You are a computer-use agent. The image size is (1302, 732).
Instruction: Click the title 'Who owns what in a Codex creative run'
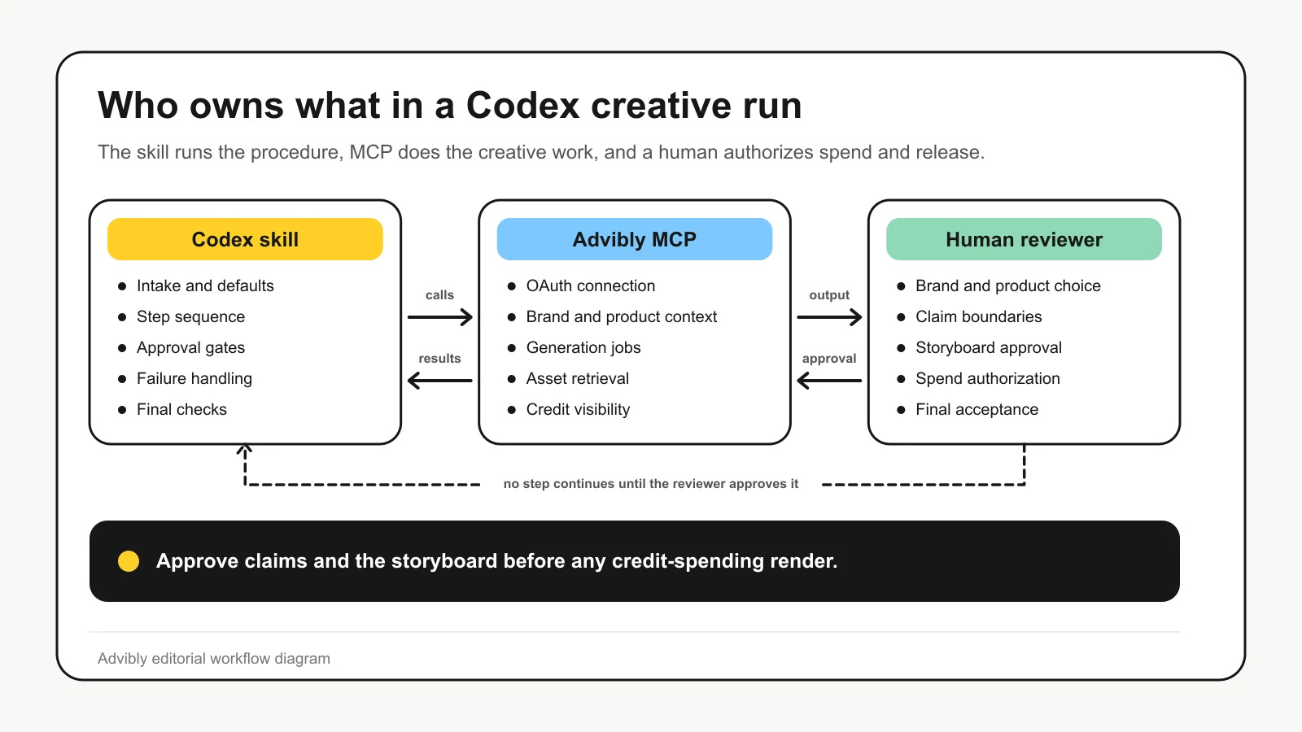(450, 106)
